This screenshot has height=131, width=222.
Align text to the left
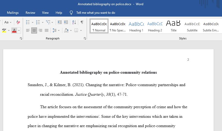coord(28,30)
